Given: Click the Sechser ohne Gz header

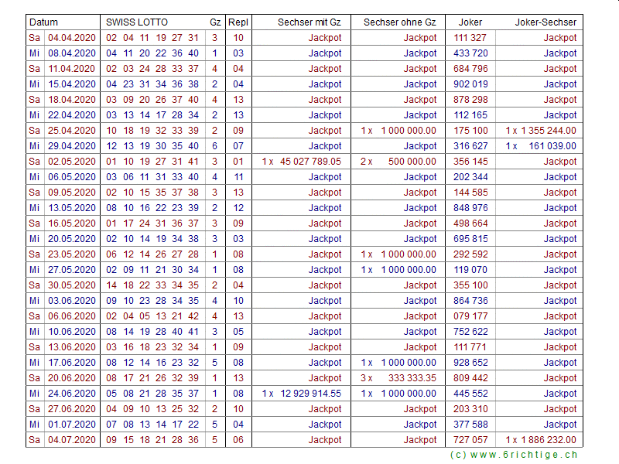Looking at the screenshot, I should click(400, 22).
